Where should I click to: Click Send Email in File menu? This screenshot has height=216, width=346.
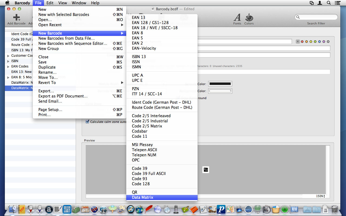[x=79, y=101]
